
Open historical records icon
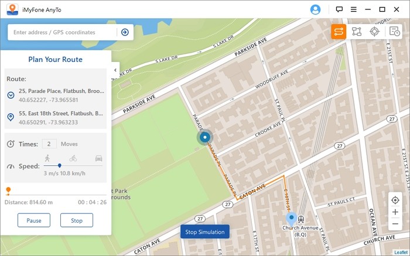click(x=395, y=32)
